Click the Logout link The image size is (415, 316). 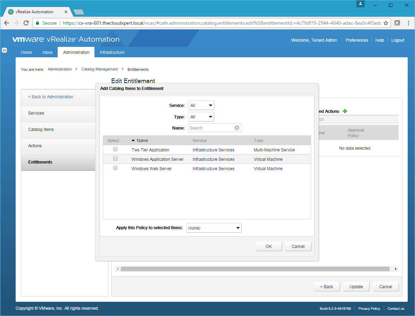(x=398, y=40)
